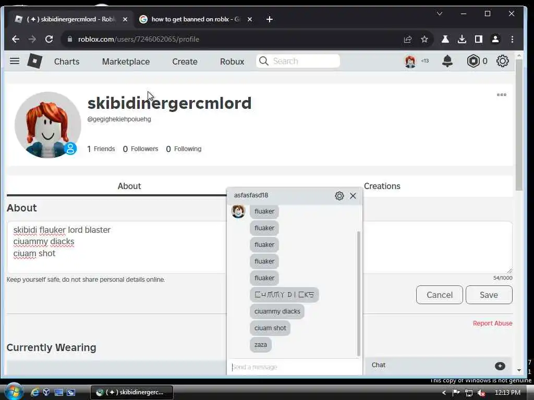Bookmark this page with the star

click(424, 39)
